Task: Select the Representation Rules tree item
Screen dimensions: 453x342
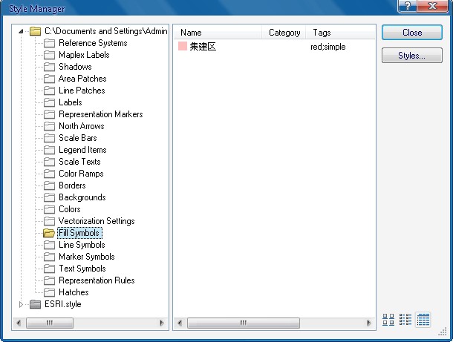Action: 97,280
